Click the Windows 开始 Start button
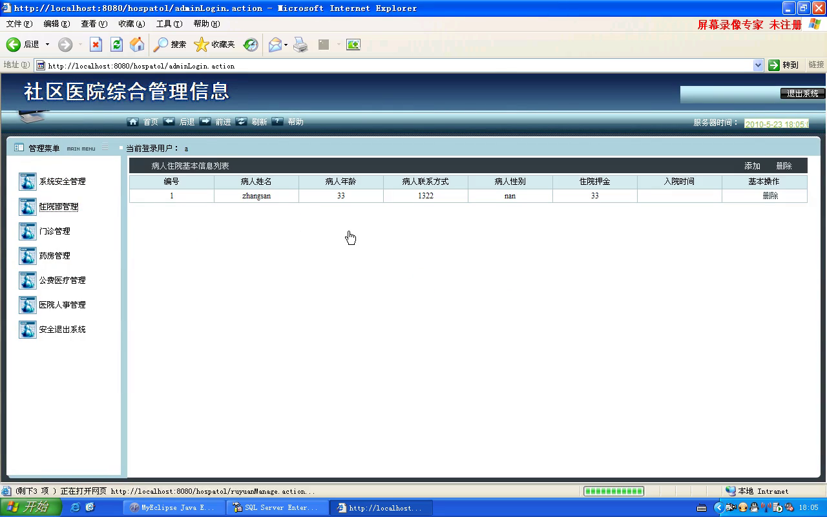This screenshot has width=827, height=517. pyautogui.click(x=30, y=507)
